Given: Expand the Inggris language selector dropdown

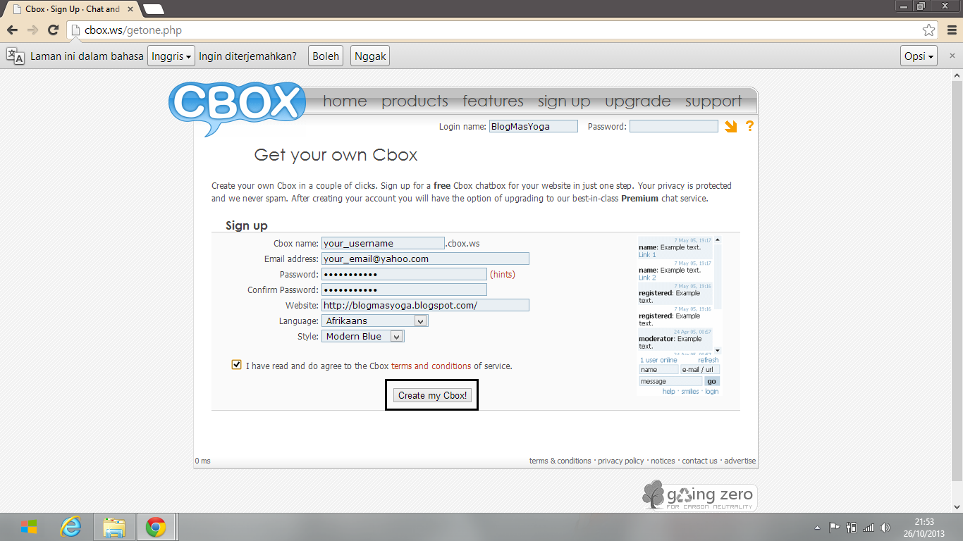Looking at the screenshot, I should (x=171, y=56).
